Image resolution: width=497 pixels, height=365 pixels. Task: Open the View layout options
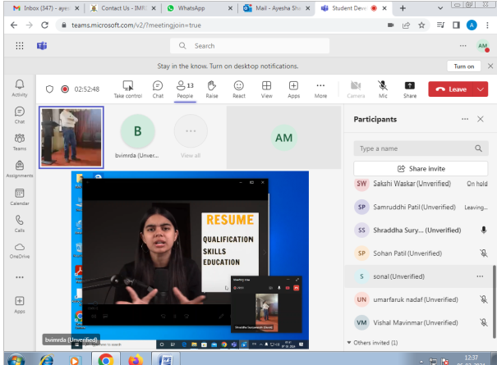(266, 89)
